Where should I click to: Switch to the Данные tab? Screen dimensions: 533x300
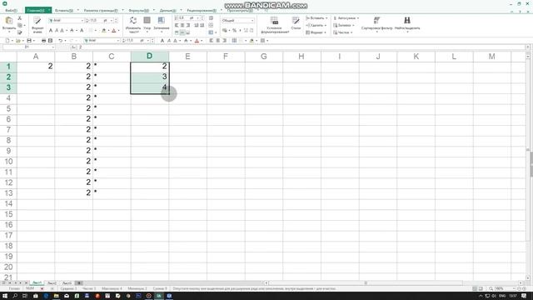tap(168, 11)
